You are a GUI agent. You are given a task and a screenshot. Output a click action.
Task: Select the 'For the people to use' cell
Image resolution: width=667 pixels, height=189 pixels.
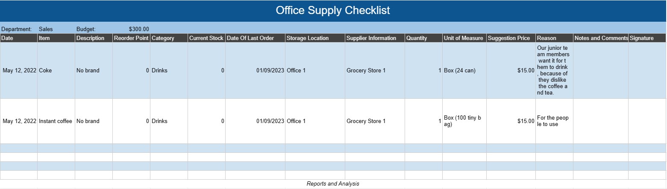click(554, 121)
